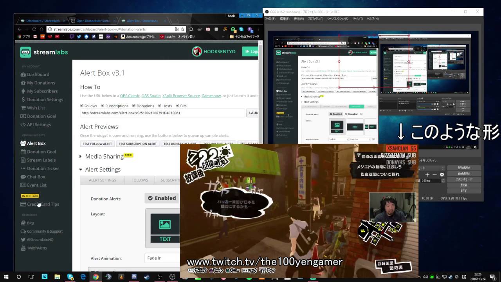Screen dimensions: 501x282
Task: Select the image-above-text layout thumbnail
Action: coord(165,228)
